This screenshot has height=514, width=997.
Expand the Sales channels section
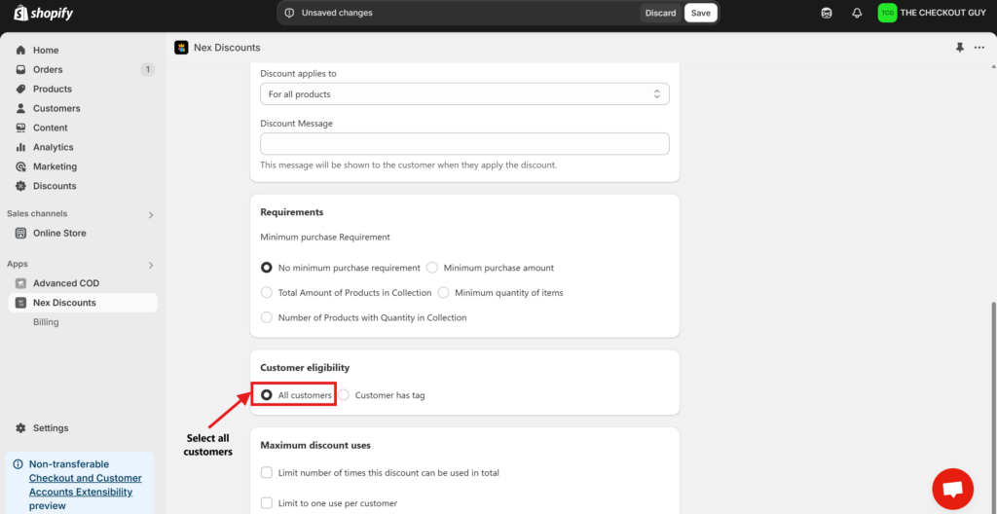point(150,214)
